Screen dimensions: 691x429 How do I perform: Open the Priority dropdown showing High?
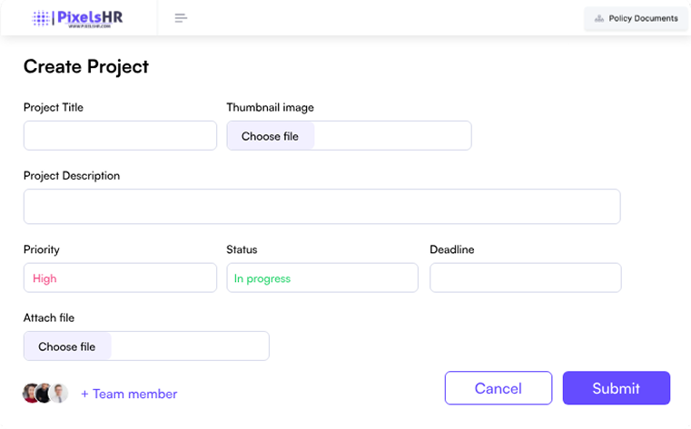point(120,278)
